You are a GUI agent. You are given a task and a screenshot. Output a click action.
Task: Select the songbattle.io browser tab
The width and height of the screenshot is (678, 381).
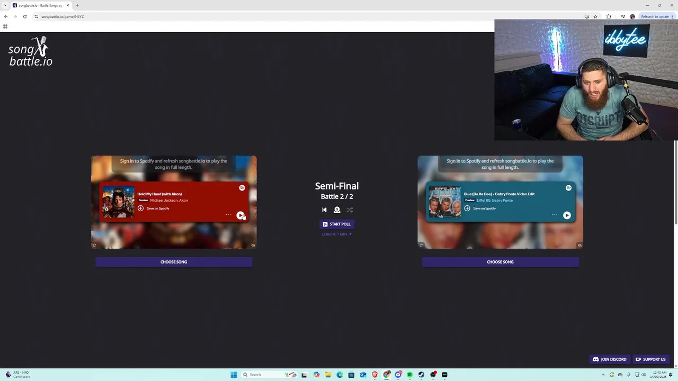[x=40, y=5]
